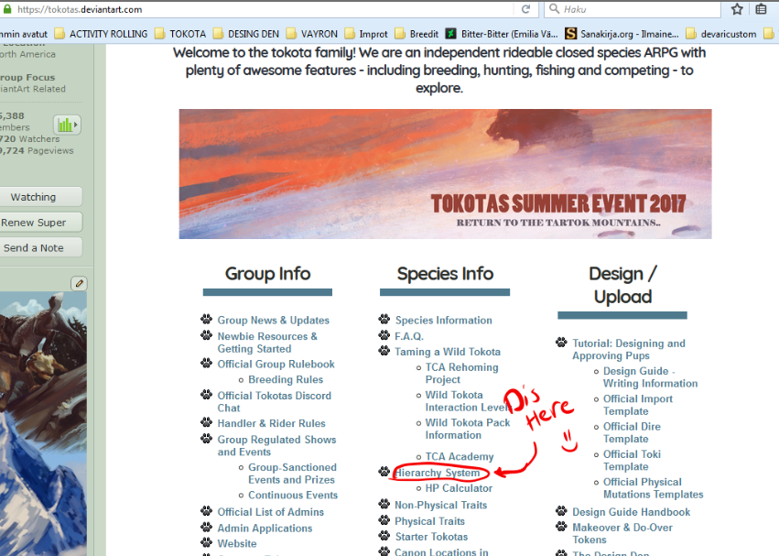The image size is (779, 556).
Task: Open TCA Academy link
Action: [460, 456]
